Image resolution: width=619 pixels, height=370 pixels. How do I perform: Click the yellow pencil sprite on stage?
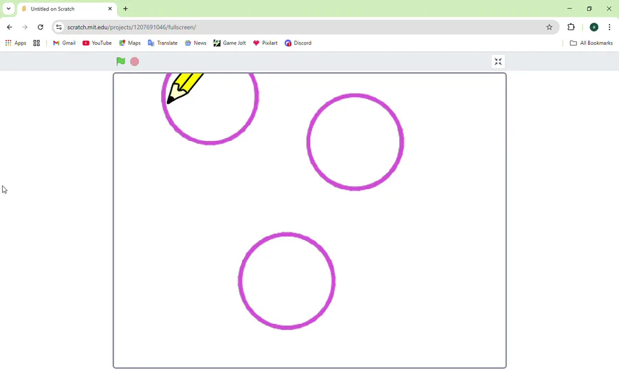(x=185, y=87)
